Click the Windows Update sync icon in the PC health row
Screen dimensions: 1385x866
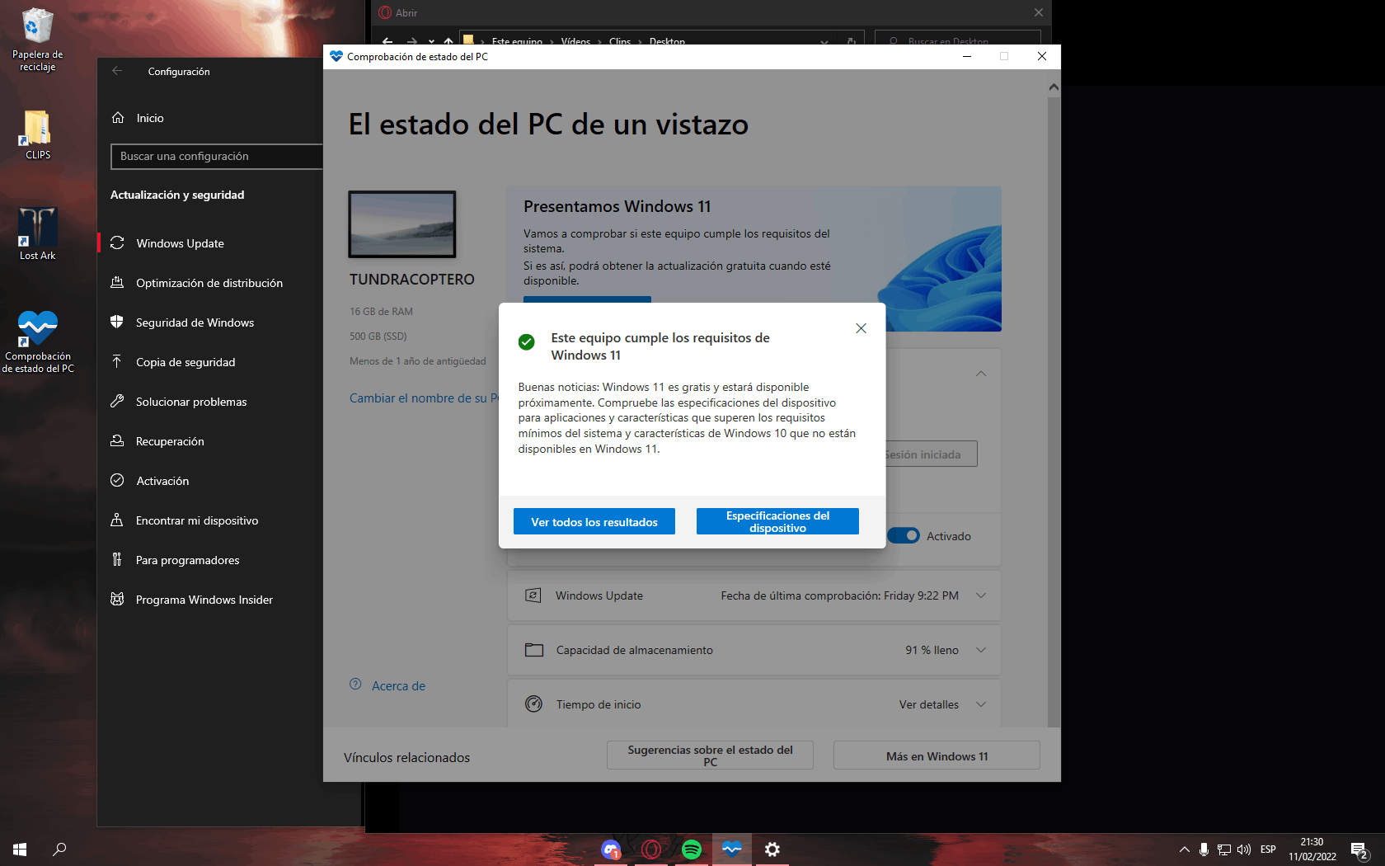point(533,595)
